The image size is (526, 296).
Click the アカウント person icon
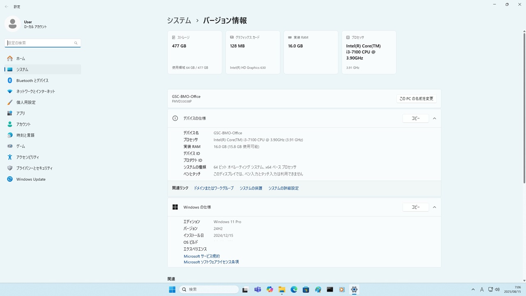10,124
